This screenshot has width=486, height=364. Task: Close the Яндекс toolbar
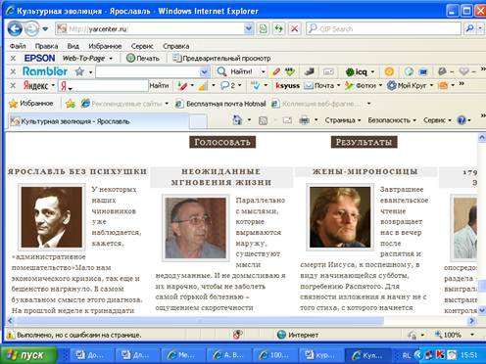point(13,86)
